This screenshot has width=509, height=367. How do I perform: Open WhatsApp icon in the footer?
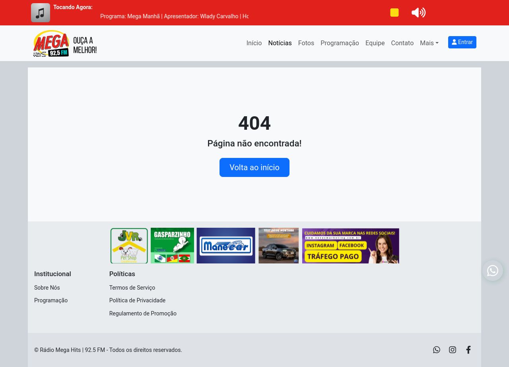tap(437, 350)
